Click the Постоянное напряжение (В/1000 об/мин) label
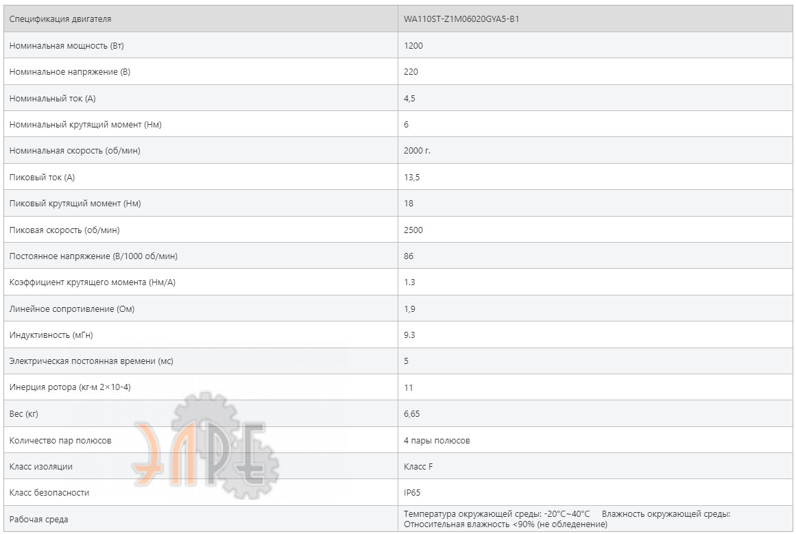Viewport: 796px width, 534px height. [x=93, y=256]
